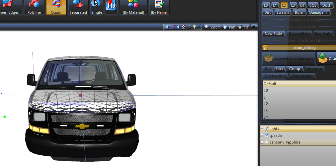Select objects [By Material]
Viewport: 336px width, 166px height.
click(133, 7)
